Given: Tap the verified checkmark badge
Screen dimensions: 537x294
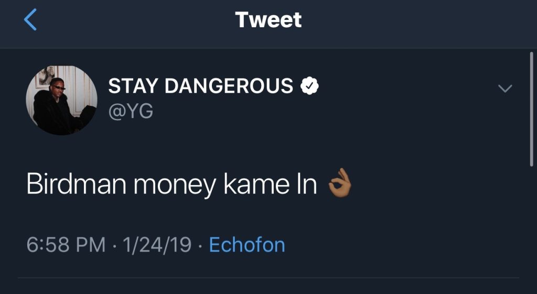Looking at the screenshot, I should [x=309, y=85].
